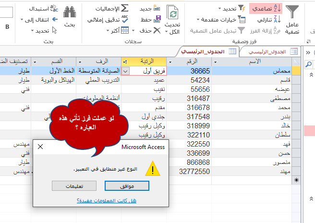Viewport: 315px width, 223px height.
Task: Click the new record asterisk row selector
Action: click(296, 180)
